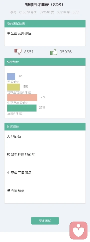Click the 8651 dislike count
Image resolution: width=90 pixels, height=242 pixels.
point(28,52)
